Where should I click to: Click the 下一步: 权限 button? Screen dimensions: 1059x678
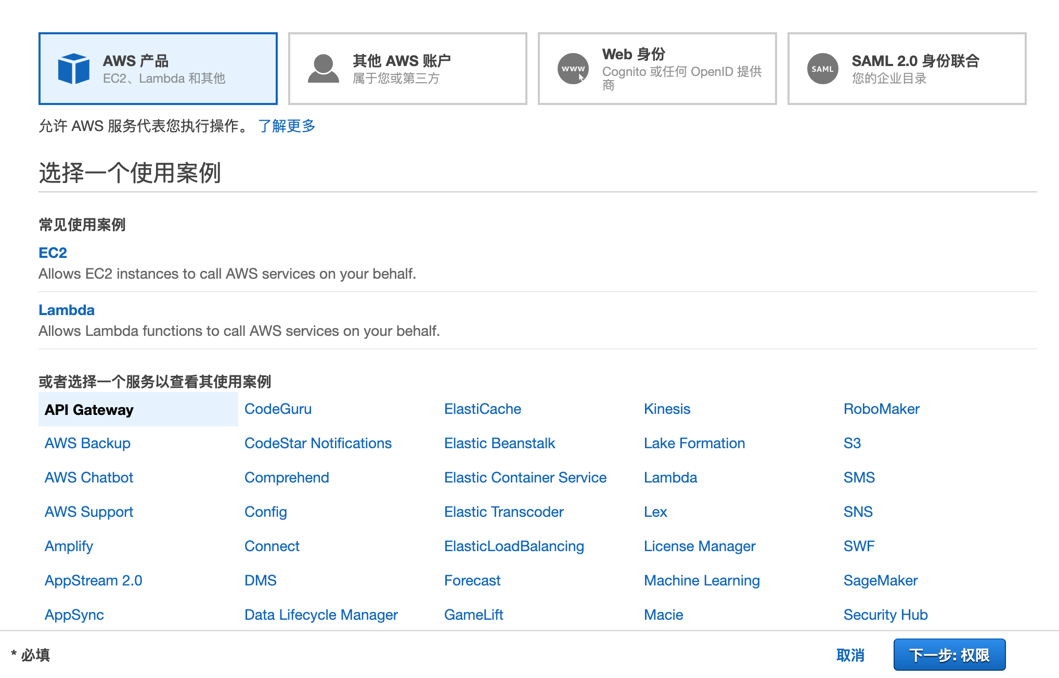[949, 655]
